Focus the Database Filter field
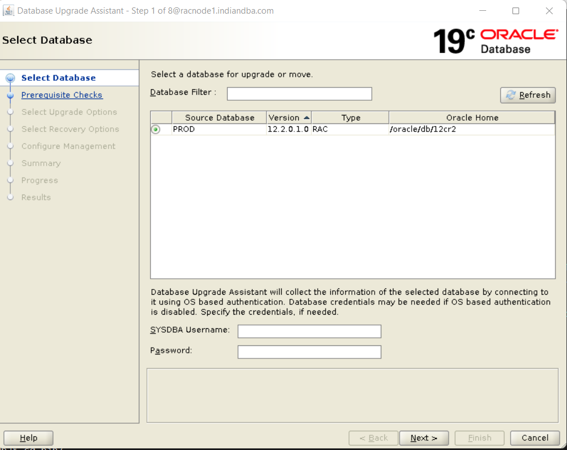The image size is (567, 450). click(x=299, y=94)
